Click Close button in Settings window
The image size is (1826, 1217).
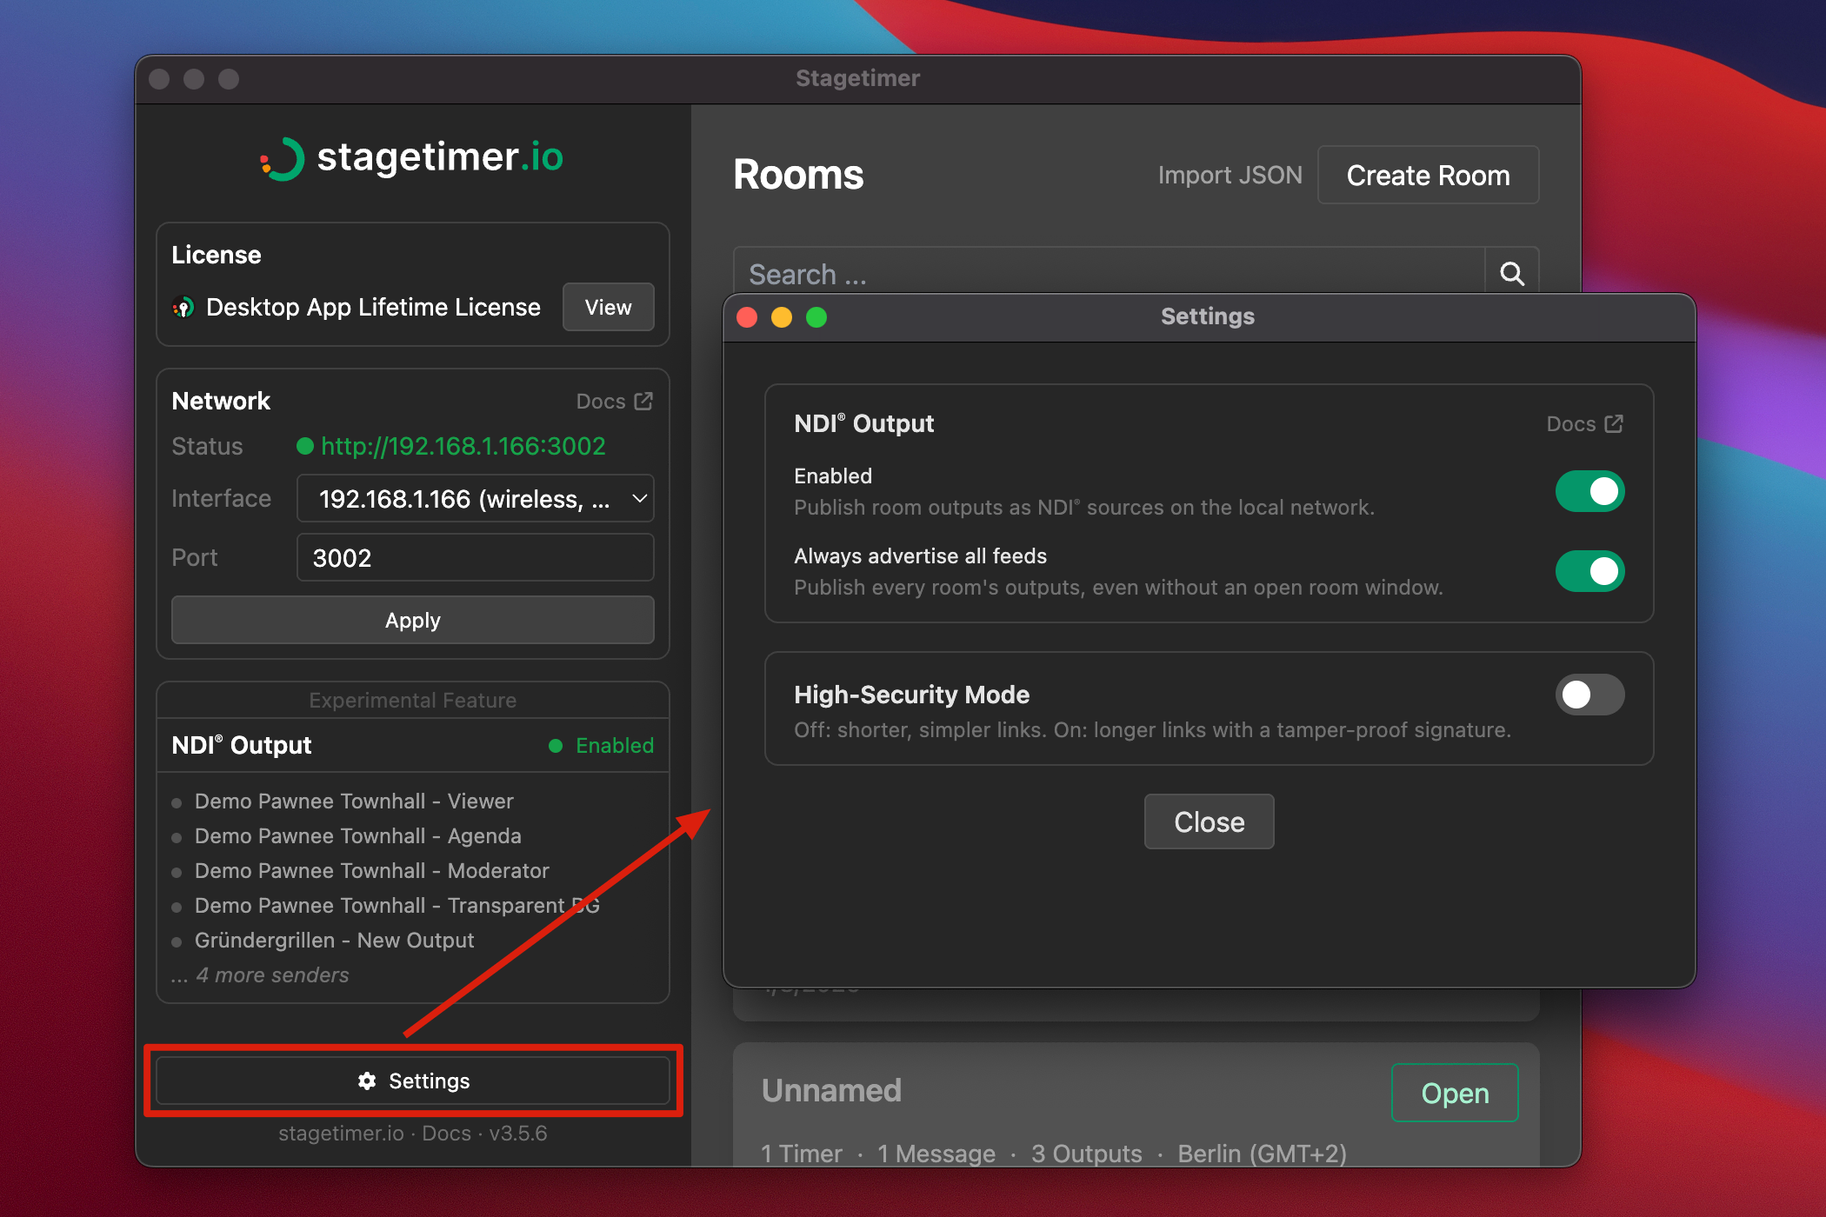pyautogui.click(x=1209, y=821)
